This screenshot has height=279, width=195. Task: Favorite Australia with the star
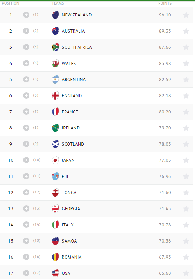click(186, 31)
